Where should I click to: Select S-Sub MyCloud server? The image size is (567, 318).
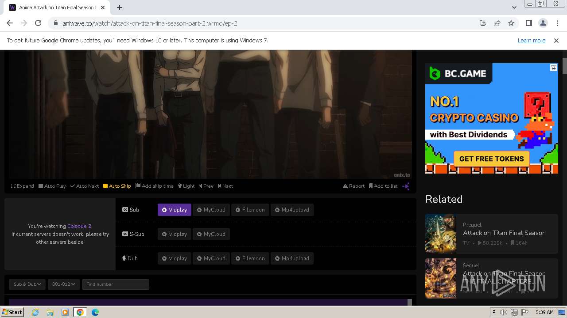point(211,234)
